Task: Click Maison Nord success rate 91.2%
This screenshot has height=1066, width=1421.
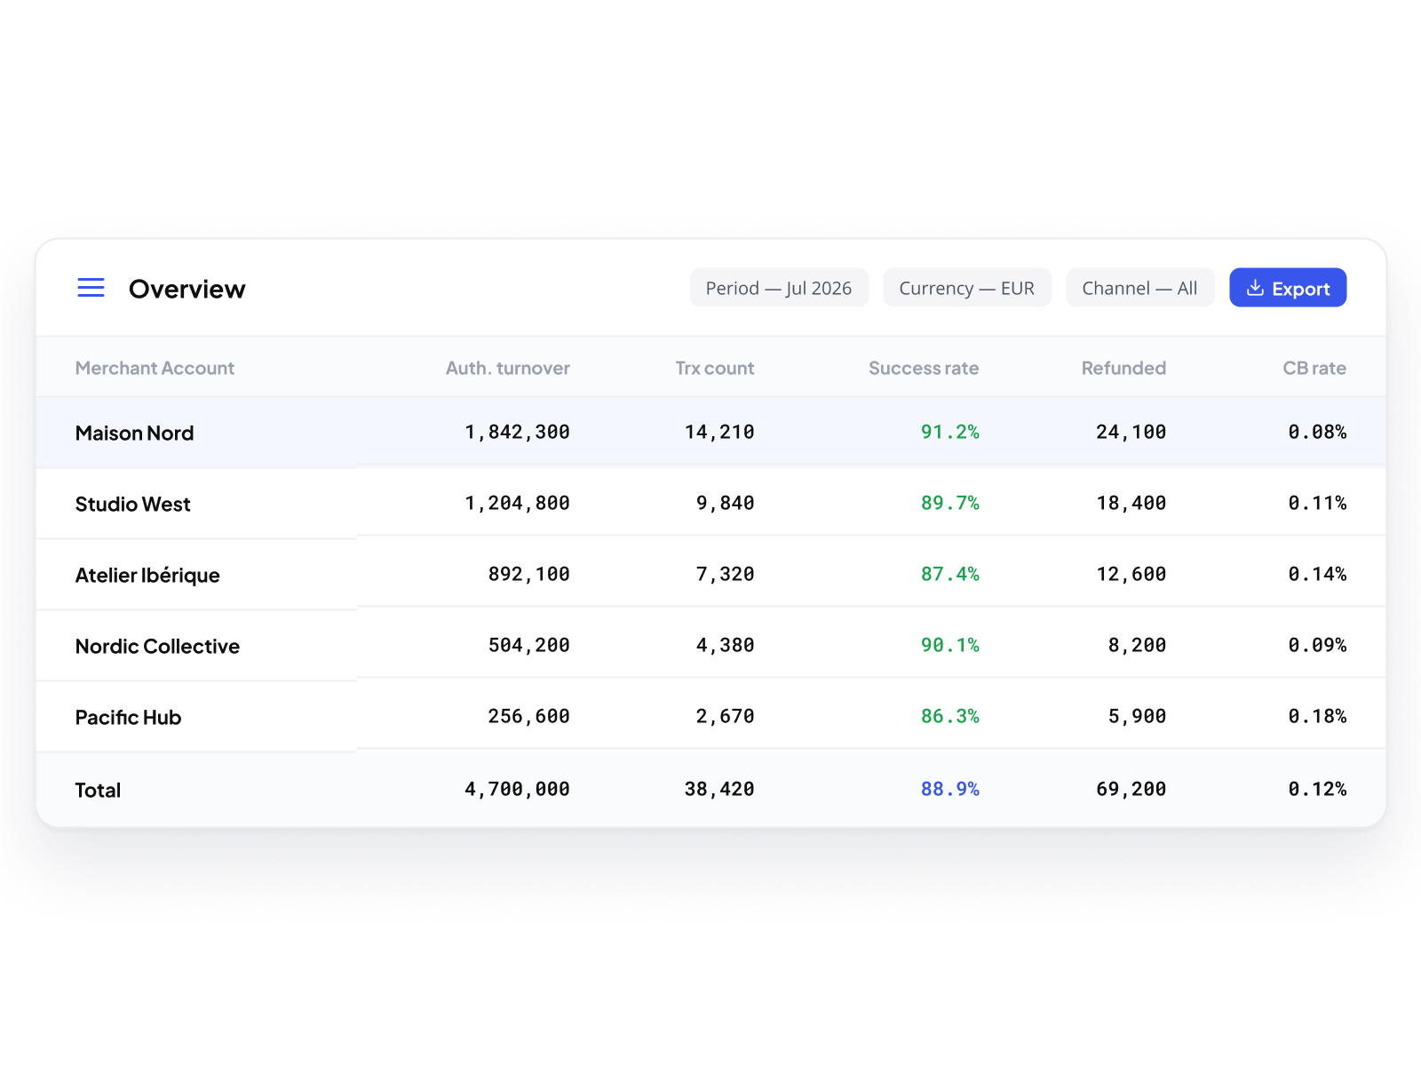Action: point(950,433)
